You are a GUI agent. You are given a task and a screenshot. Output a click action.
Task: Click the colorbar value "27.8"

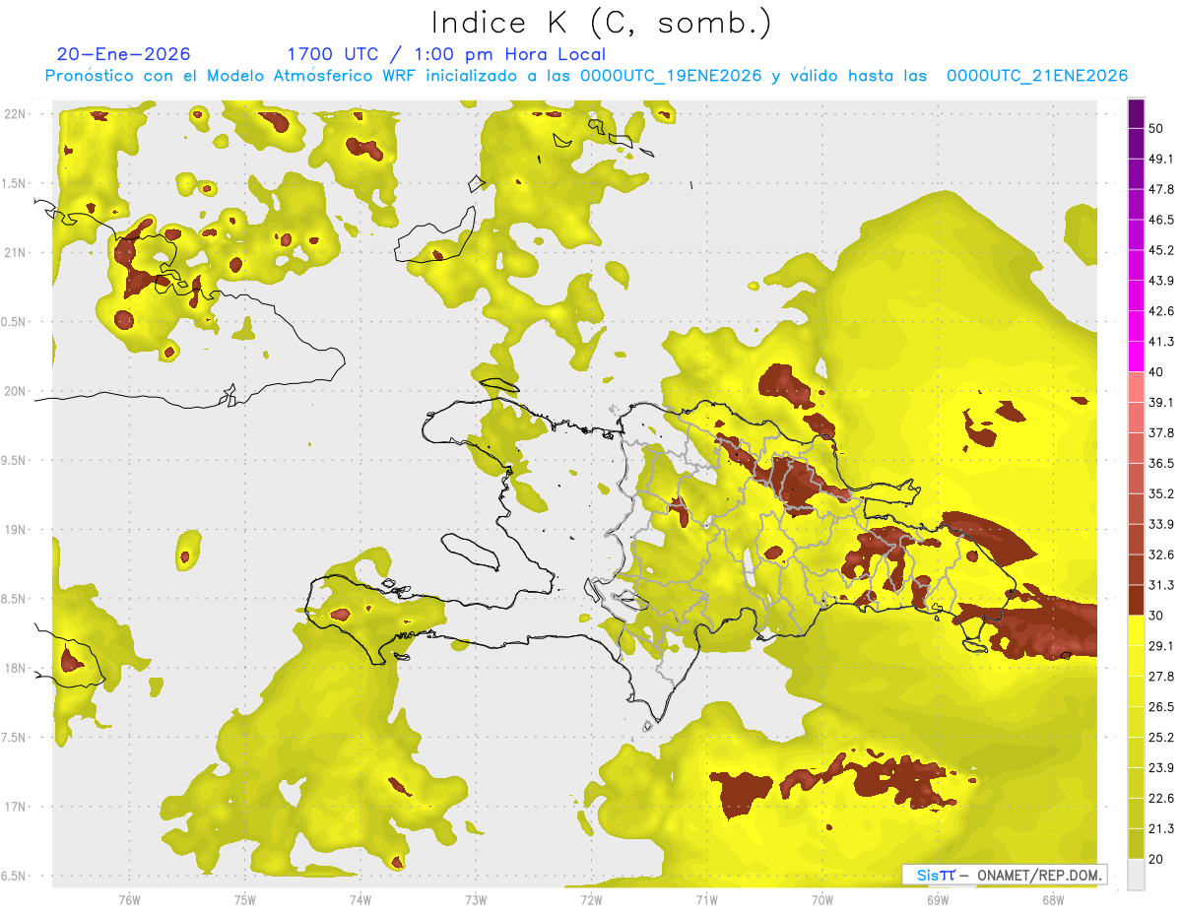click(1161, 677)
